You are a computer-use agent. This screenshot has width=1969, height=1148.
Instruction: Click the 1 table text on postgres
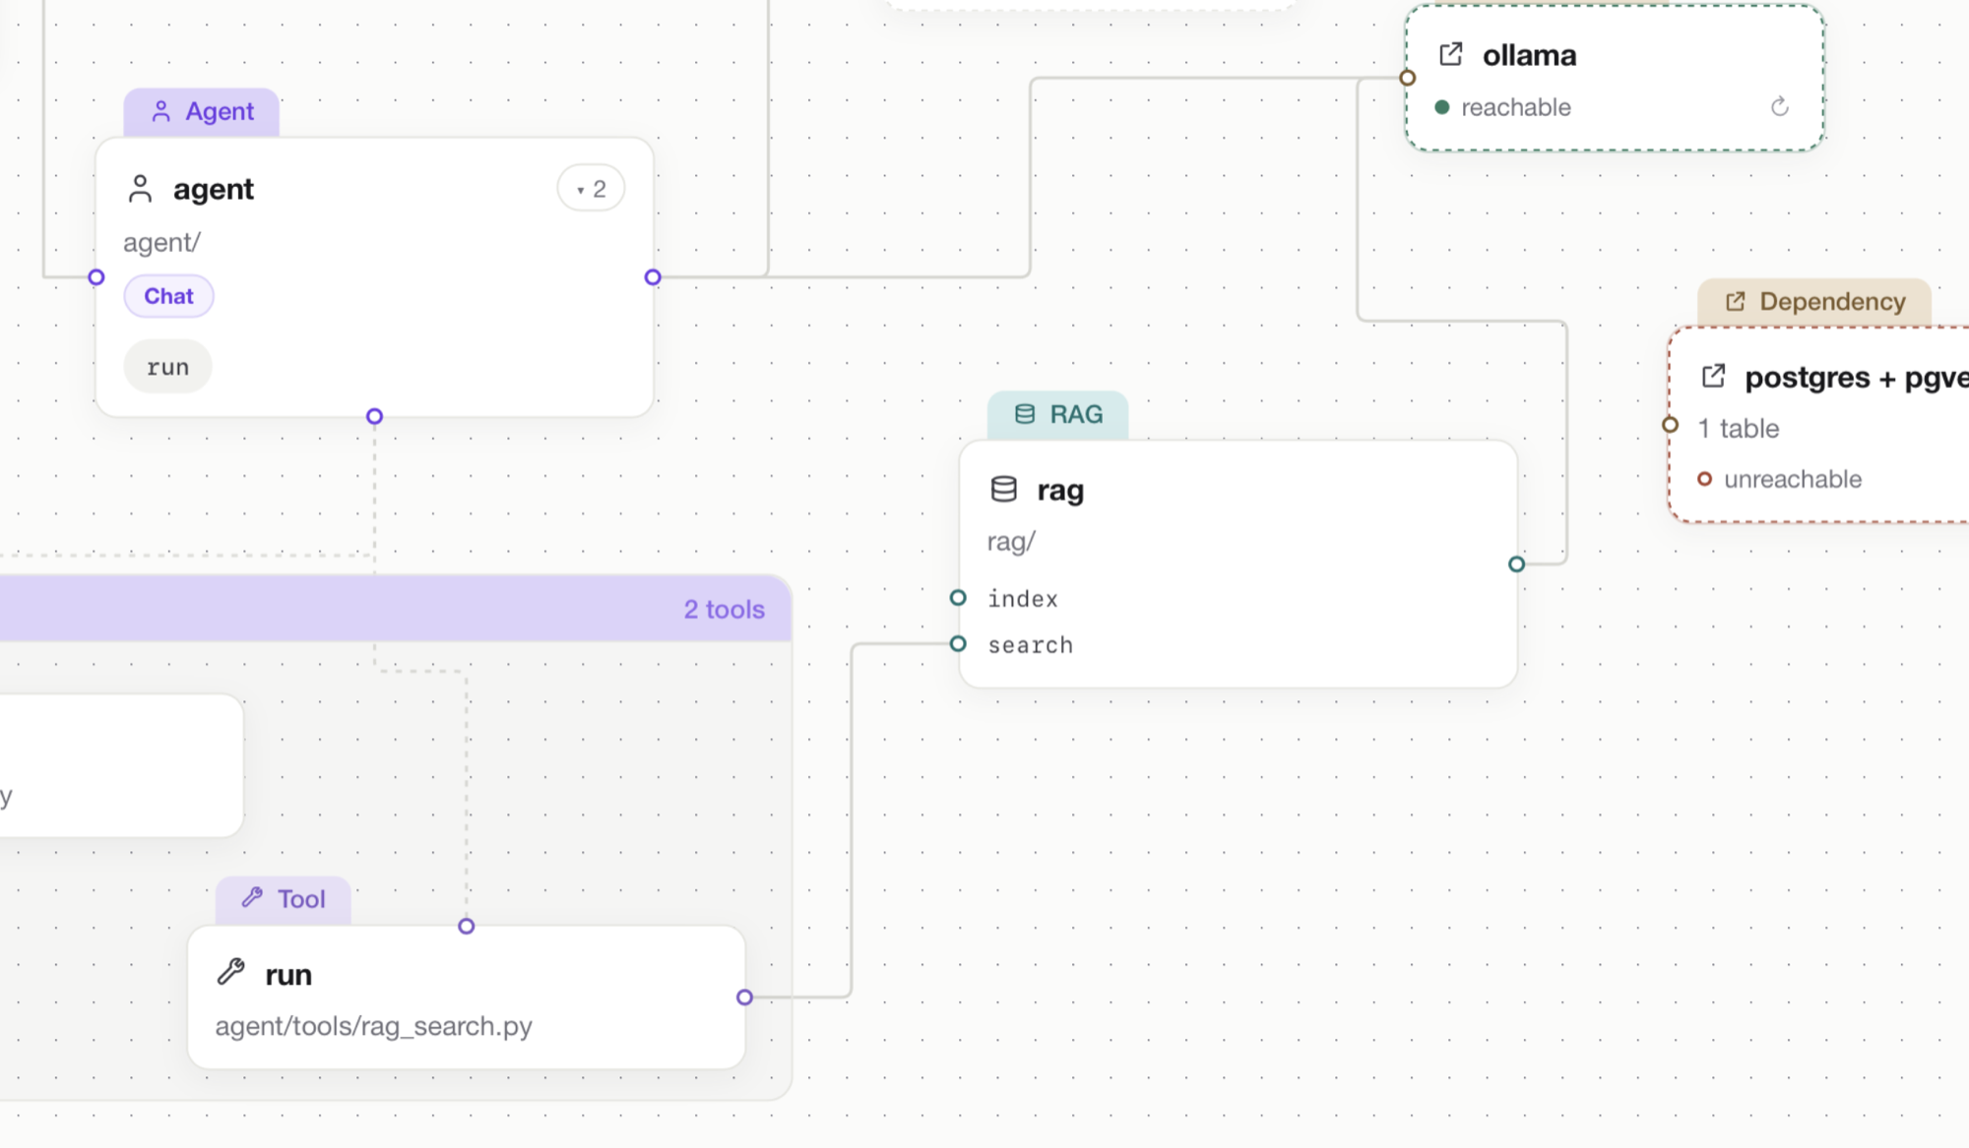point(1739,429)
